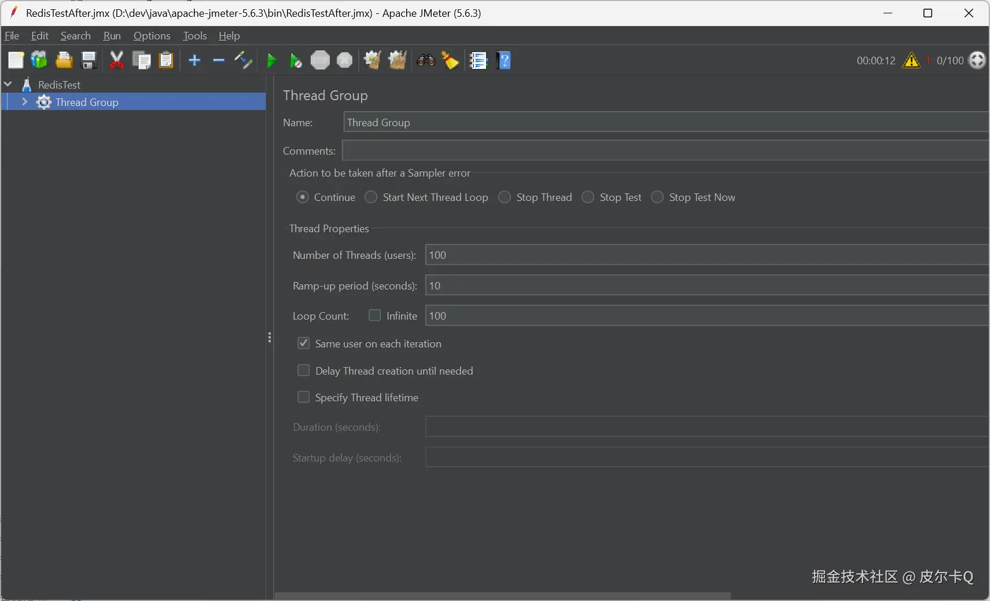Create a new test plan from toolbar
This screenshot has width=990, height=601.
16,60
